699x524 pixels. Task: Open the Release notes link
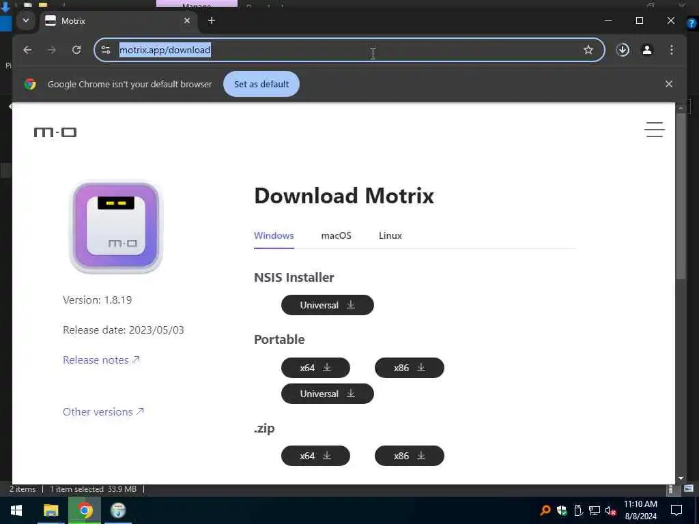101,360
